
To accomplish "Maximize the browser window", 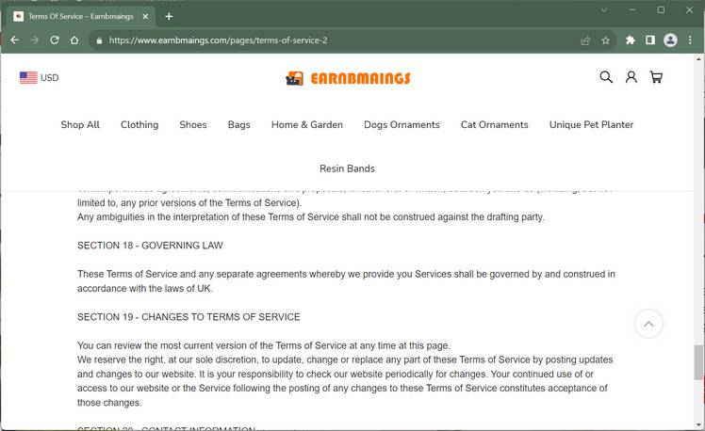I will point(661,9).
